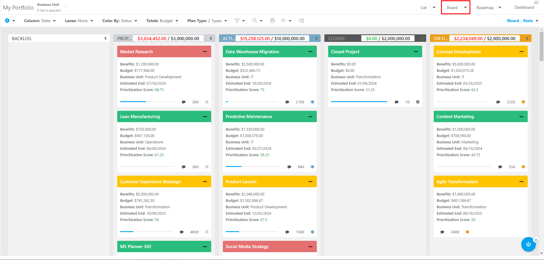This screenshot has width=544, height=260.
Task: Open Predictive Maintenance card ellipsis menu
Action: click(311, 117)
